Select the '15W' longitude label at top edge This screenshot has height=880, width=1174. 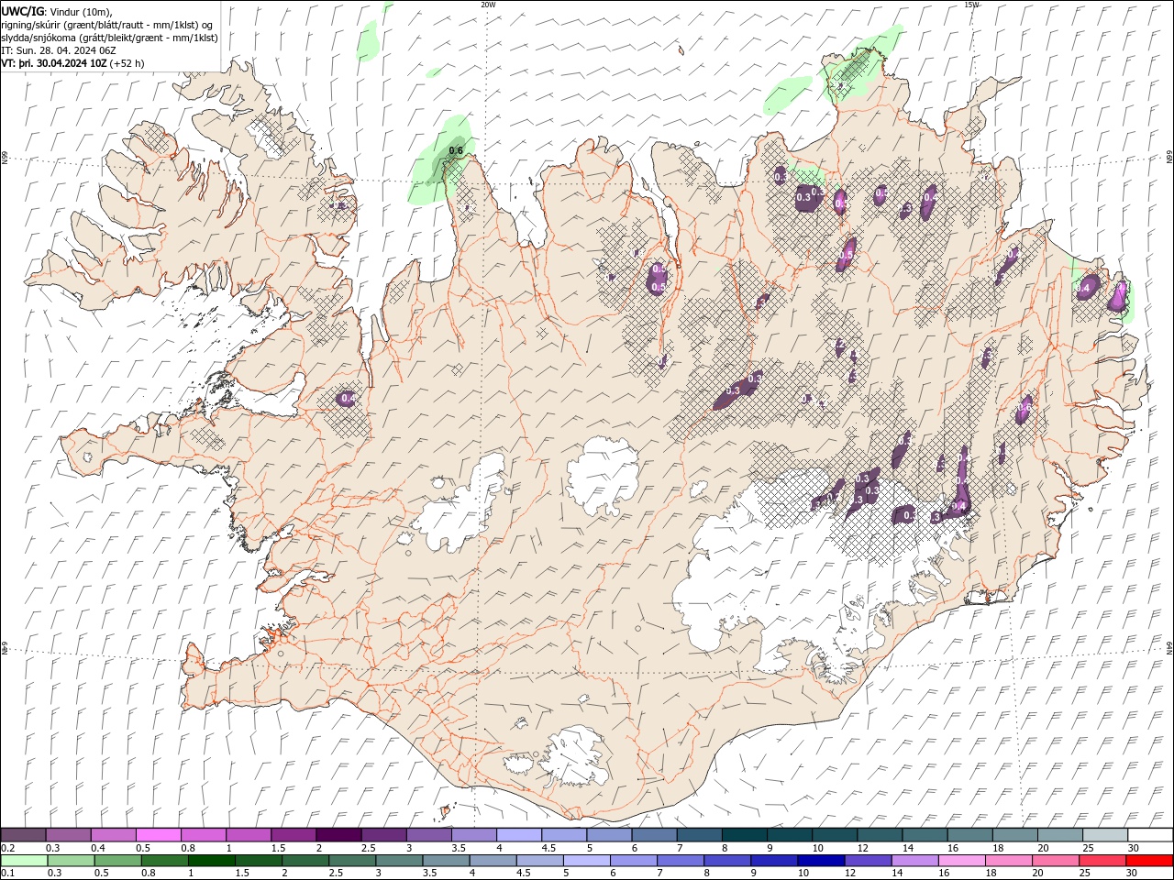(971, 5)
